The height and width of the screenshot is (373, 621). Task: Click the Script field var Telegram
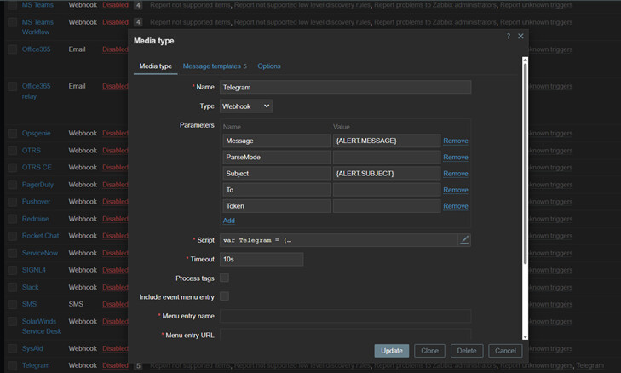(x=339, y=240)
